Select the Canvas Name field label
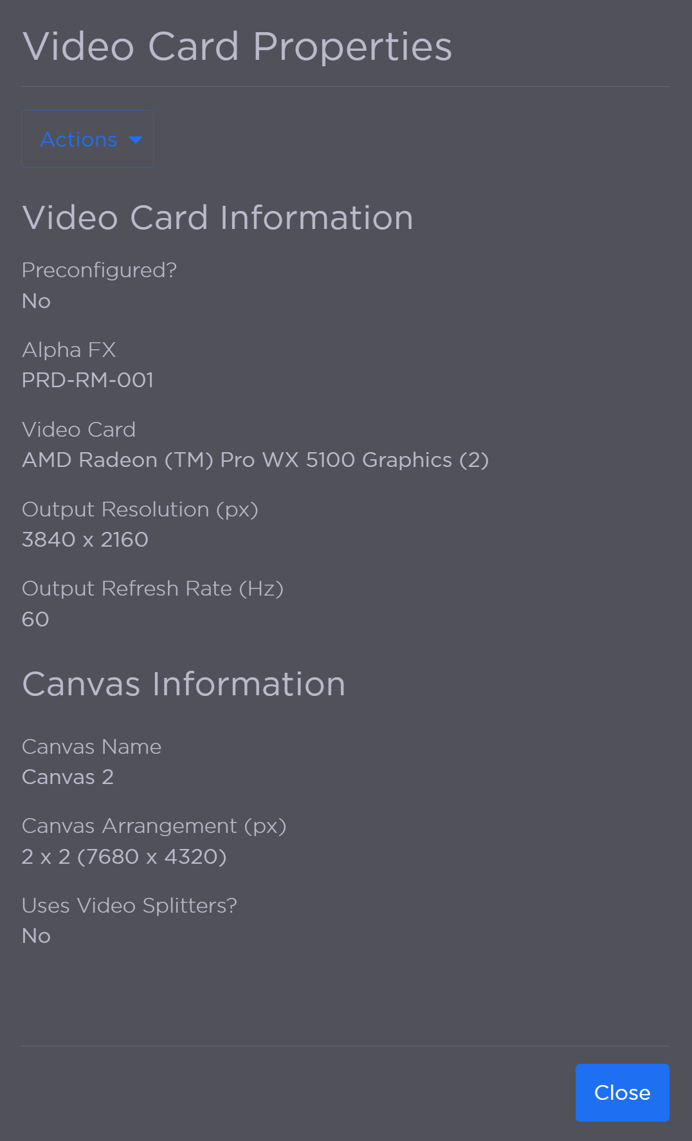This screenshot has height=1141, width=692. point(91,746)
